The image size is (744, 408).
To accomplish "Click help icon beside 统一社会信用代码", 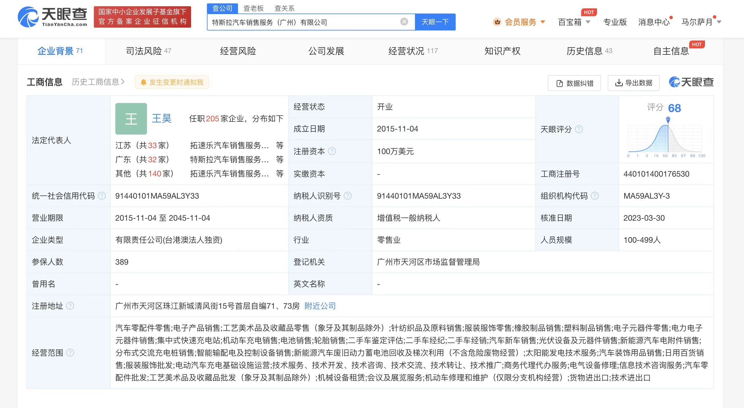I will click(x=102, y=196).
